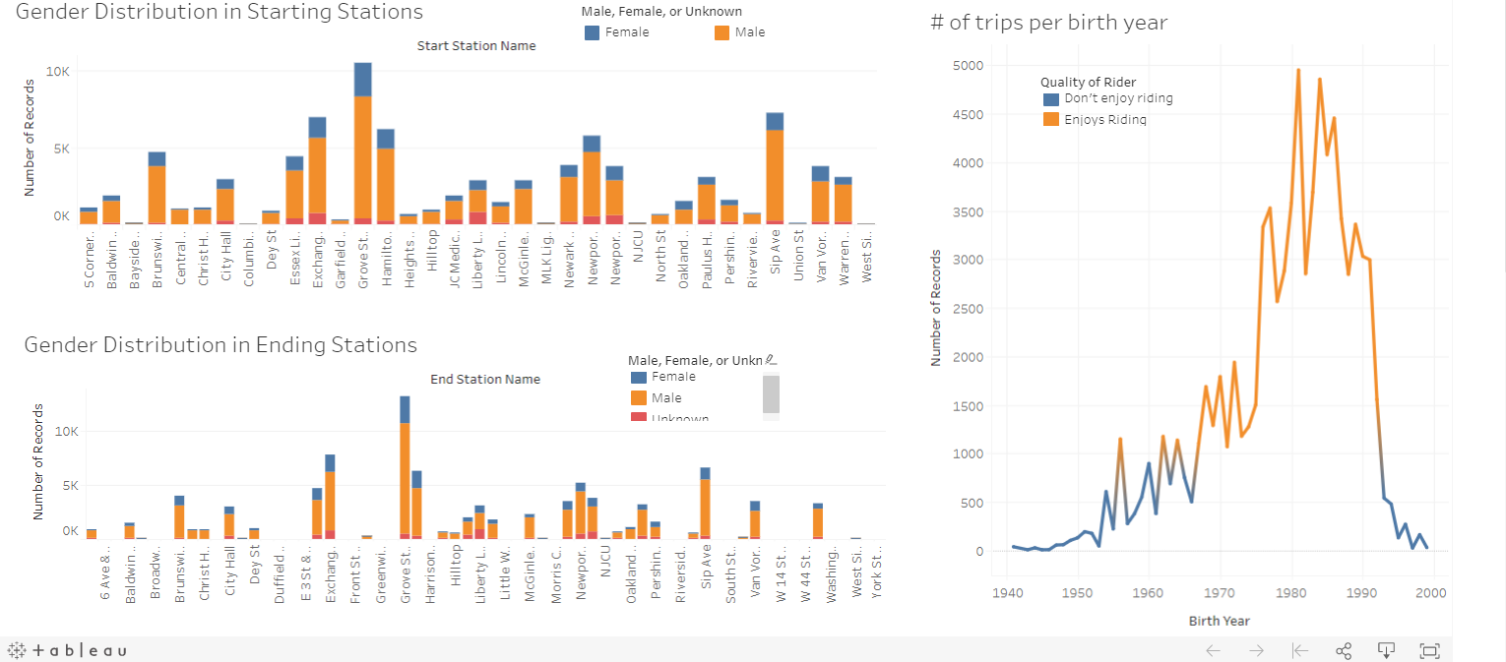Select the Female swatch in Starting Stations legend
The width and height of the screenshot is (1506, 662).
tap(592, 32)
